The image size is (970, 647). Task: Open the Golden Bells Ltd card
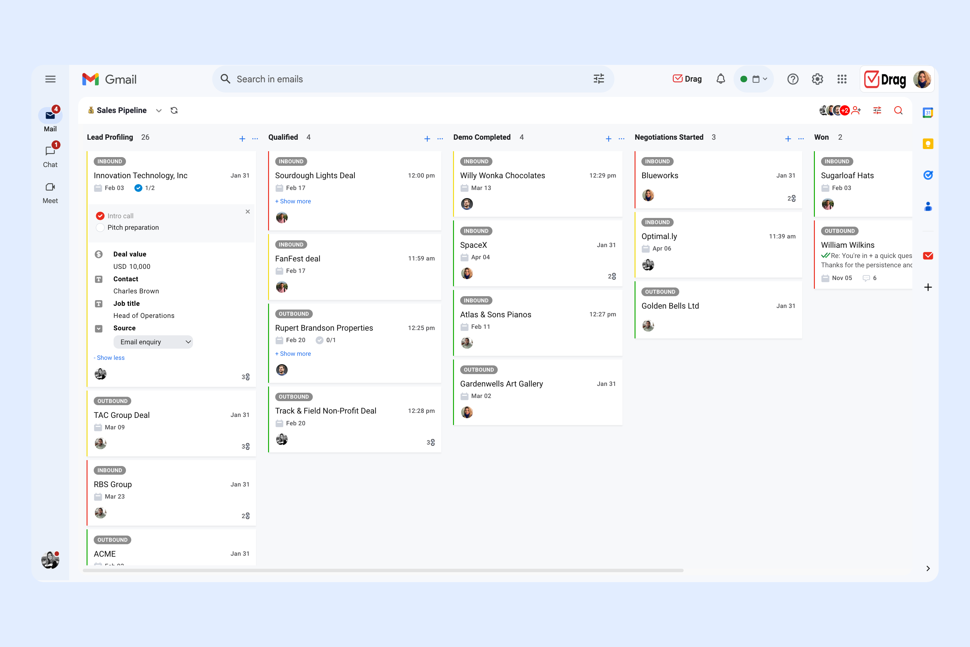(x=718, y=310)
